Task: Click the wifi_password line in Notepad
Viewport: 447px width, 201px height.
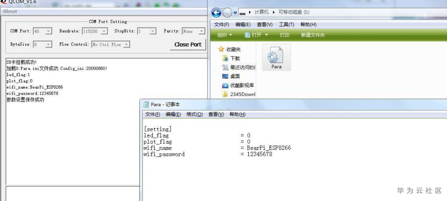Action: coord(208,154)
